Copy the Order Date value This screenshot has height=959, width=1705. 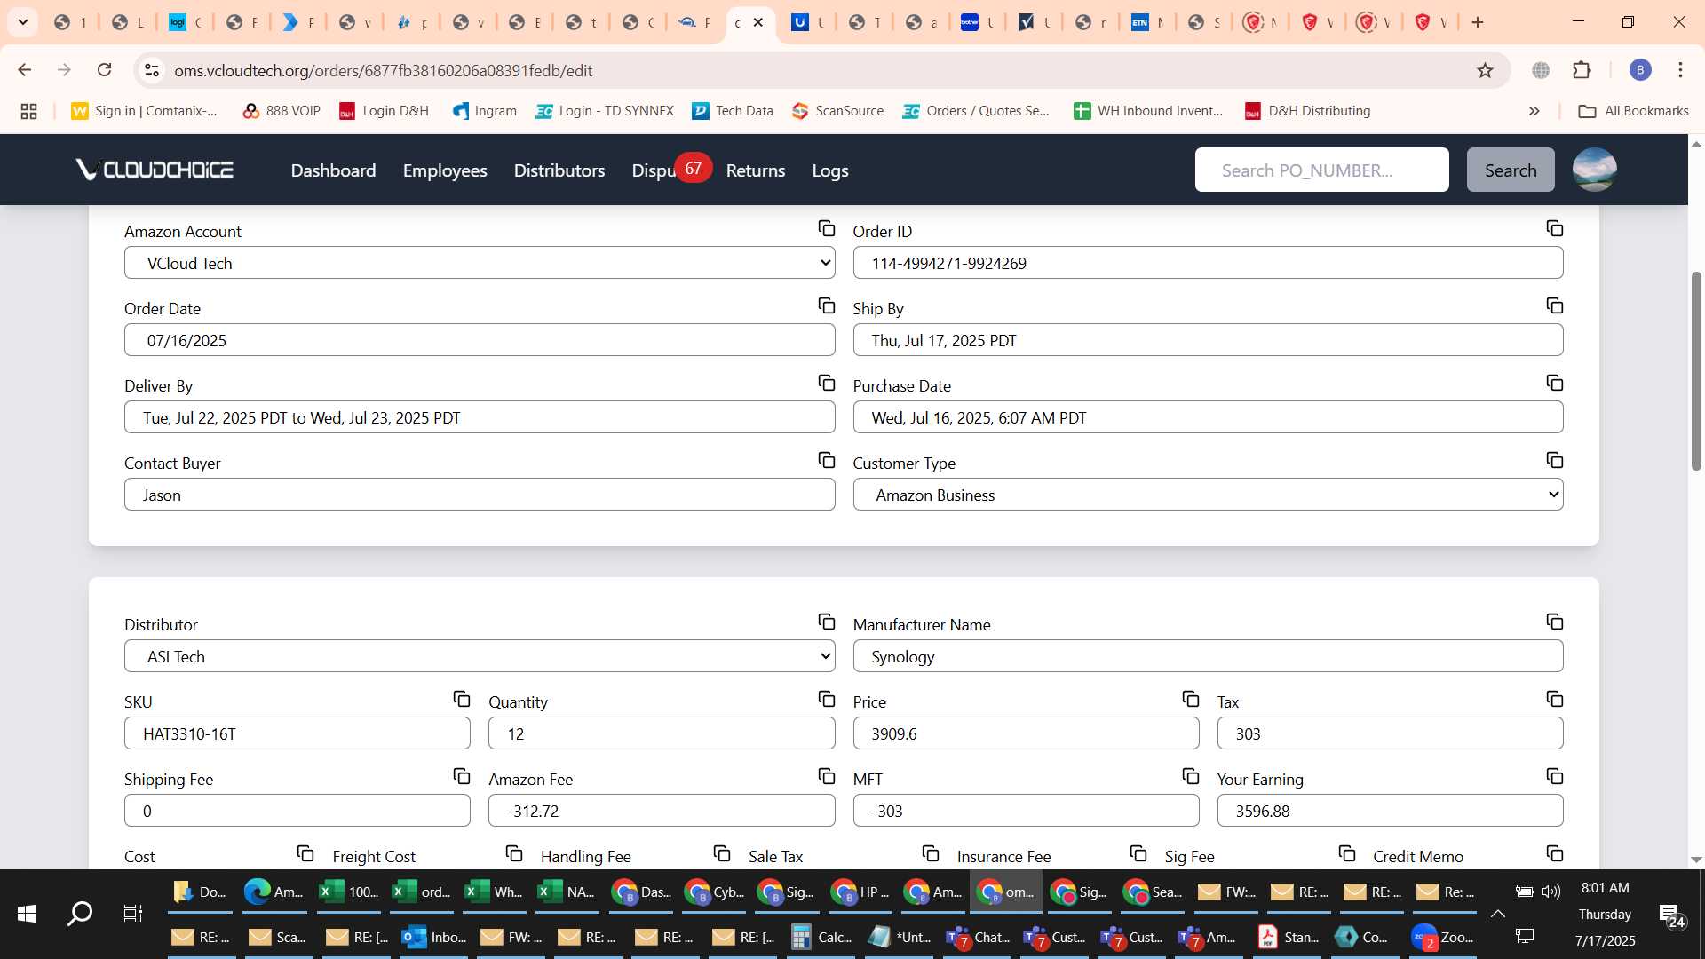click(826, 306)
